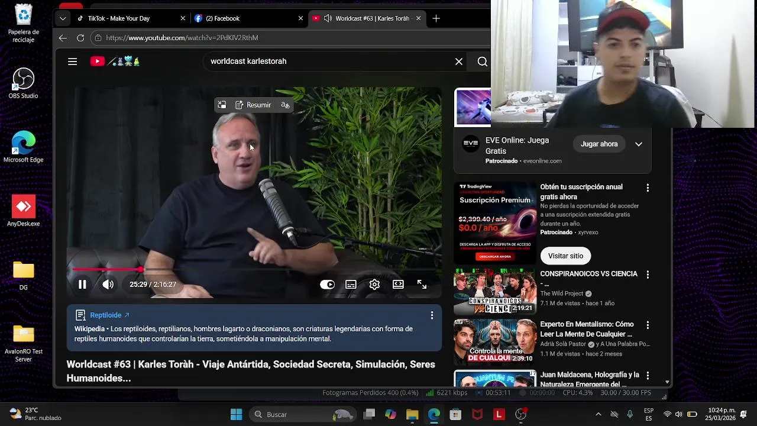Open the weather widget showing 23°C
757x426 pixels.
click(35, 414)
